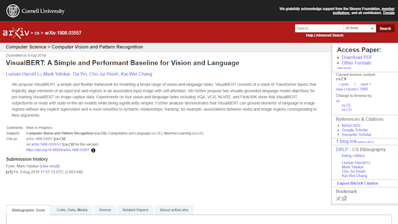398x224 pixels.
Task: Download PDF of the paper
Action: (x=356, y=57)
